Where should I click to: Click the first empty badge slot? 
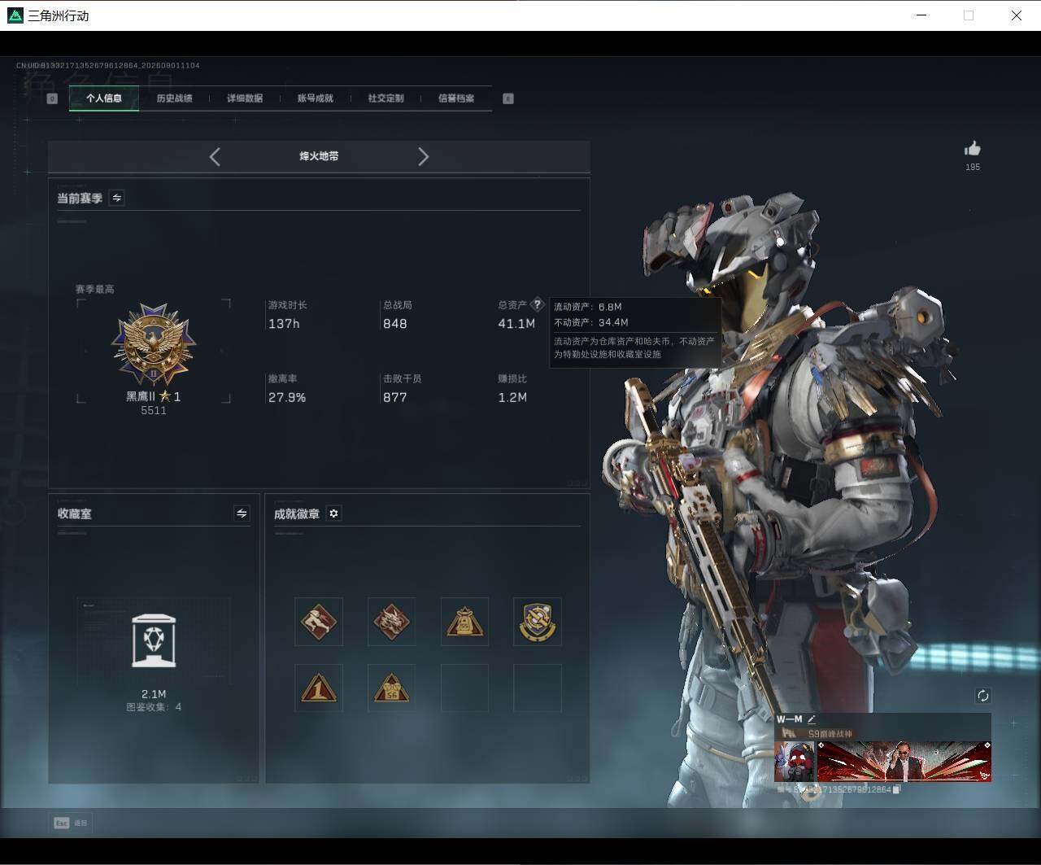click(464, 688)
